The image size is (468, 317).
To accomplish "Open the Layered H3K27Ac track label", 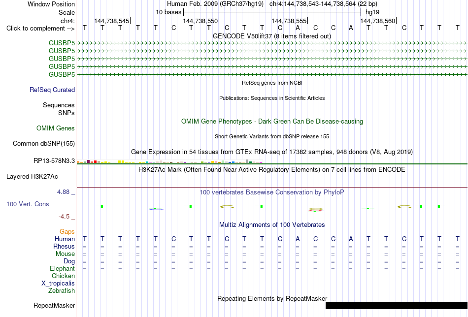I will click(32, 177).
